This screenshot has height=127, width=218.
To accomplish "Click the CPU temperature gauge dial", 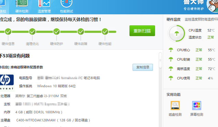I will click(x=177, y=33).
